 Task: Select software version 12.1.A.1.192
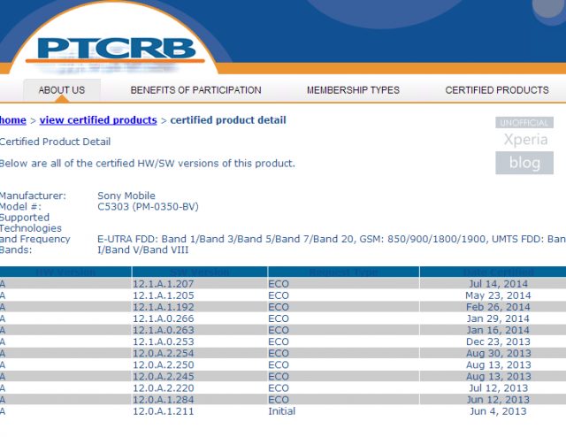point(163,307)
